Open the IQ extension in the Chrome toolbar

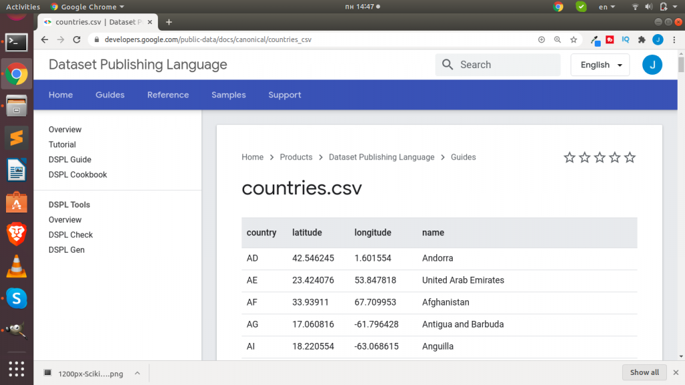pos(625,39)
